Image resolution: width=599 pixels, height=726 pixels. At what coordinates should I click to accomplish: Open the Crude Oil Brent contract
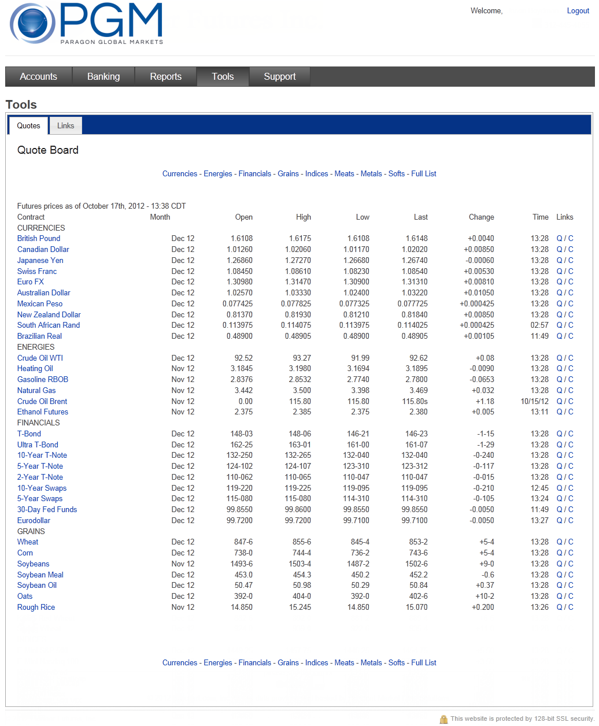pyautogui.click(x=42, y=402)
